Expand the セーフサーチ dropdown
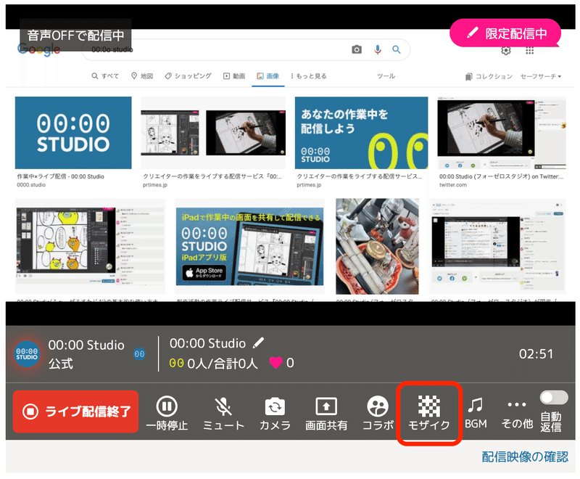 [541, 76]
